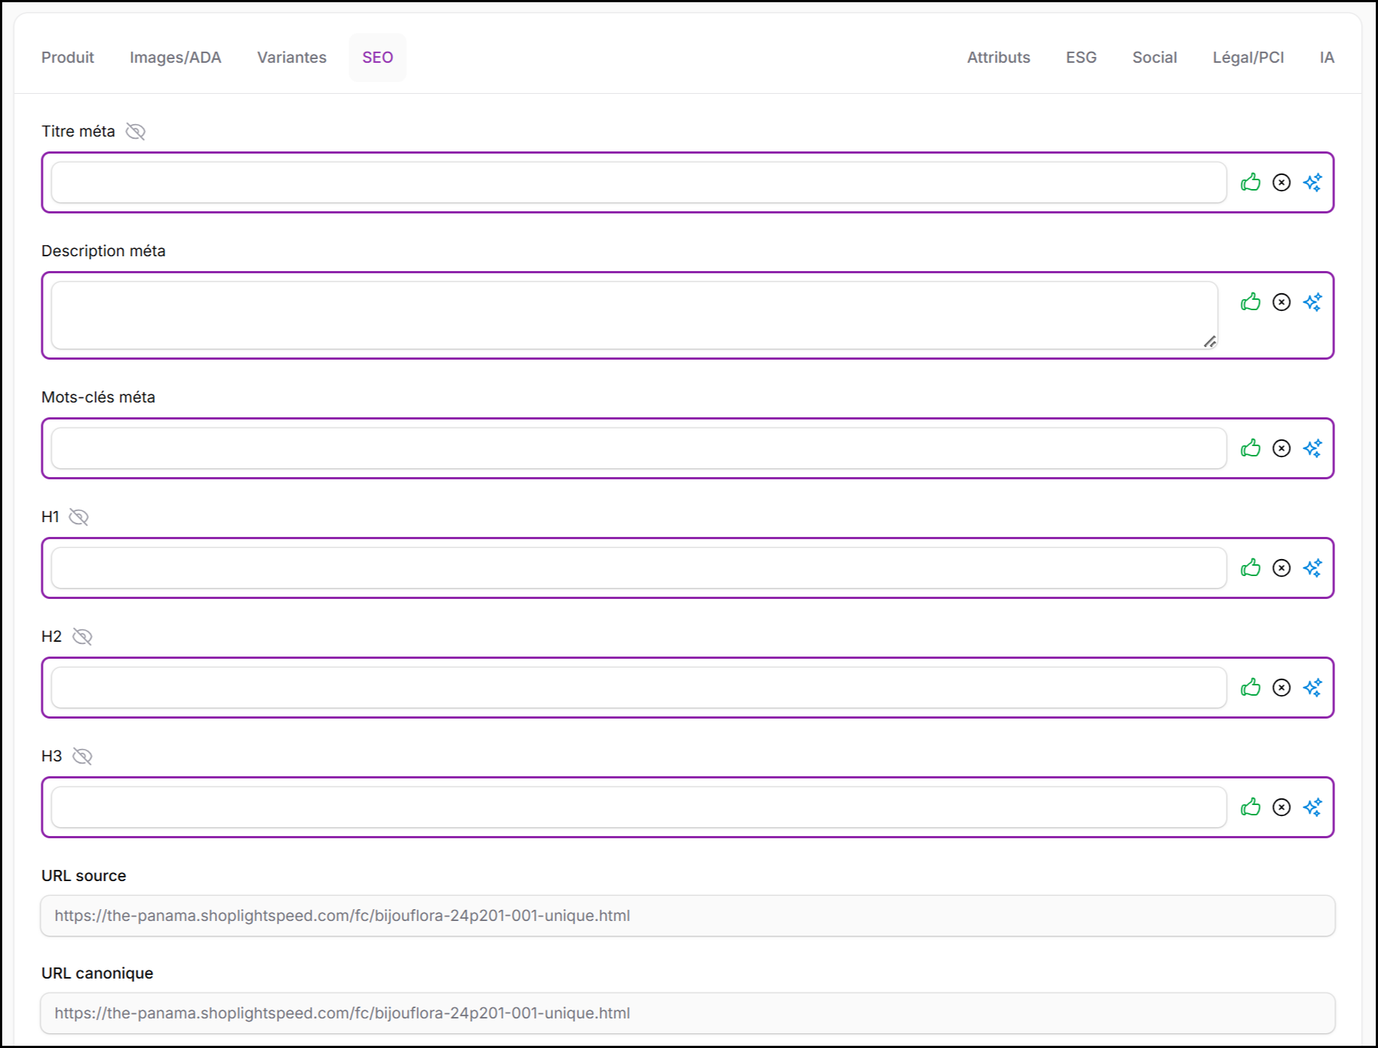The height and width of the screenshot is (1048, 1378).
Task: Generate Titre méta with AI sparkle icon
Action: tap(1312, 182)
